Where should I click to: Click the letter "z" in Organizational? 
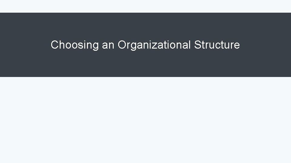point(155,46)
